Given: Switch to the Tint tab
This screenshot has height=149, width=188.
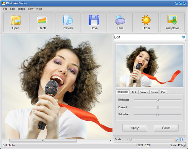Looking at the screenshot, I should click(134, 92).
